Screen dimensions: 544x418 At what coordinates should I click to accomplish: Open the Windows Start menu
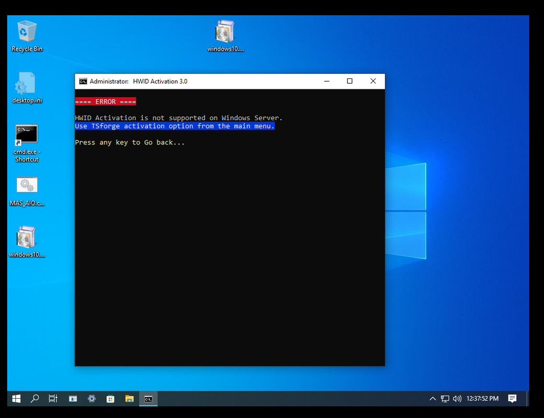point(16,399)
